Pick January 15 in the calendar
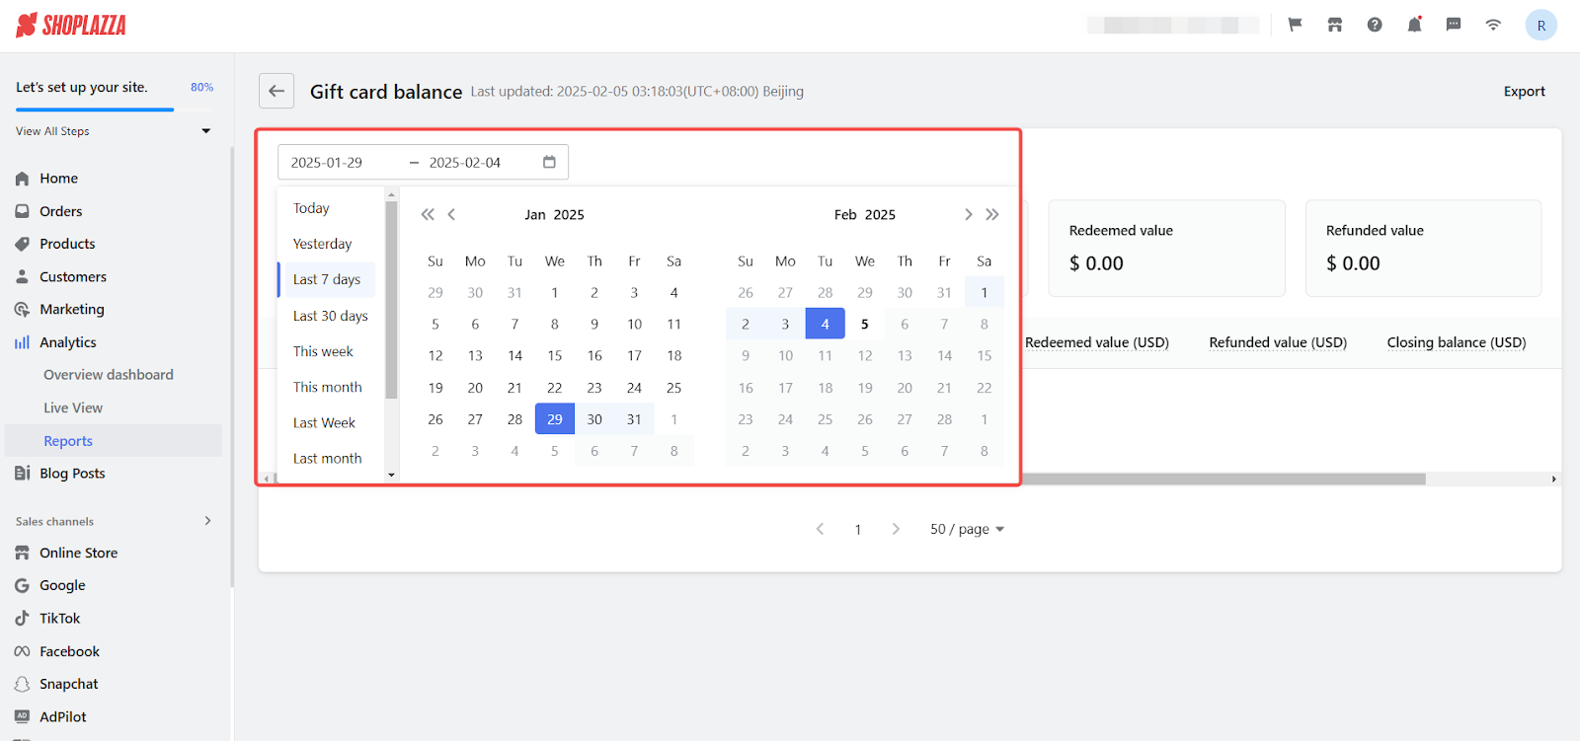 click(x=555, y=355)
